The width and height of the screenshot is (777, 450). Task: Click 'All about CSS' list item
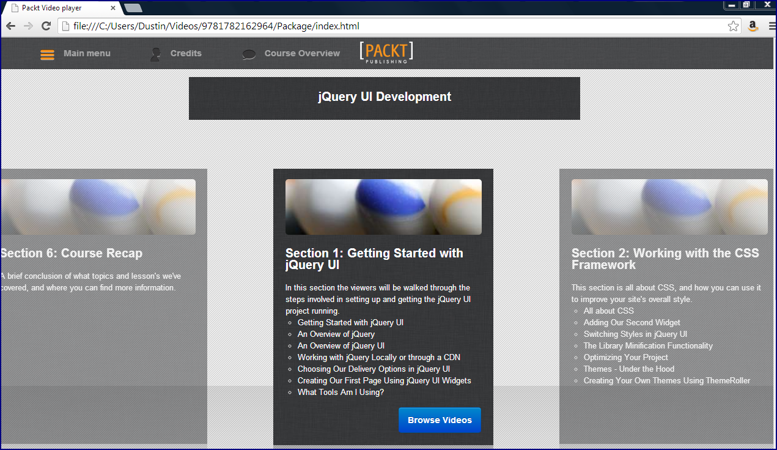[x=609, y=311]
